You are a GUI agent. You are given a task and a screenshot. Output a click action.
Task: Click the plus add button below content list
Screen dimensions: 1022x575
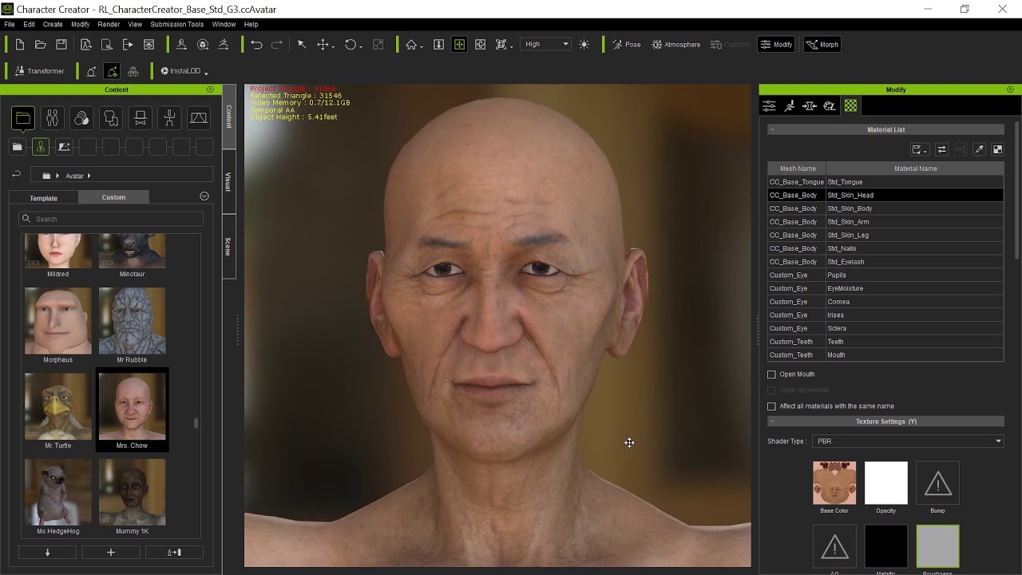pos(111,553)
